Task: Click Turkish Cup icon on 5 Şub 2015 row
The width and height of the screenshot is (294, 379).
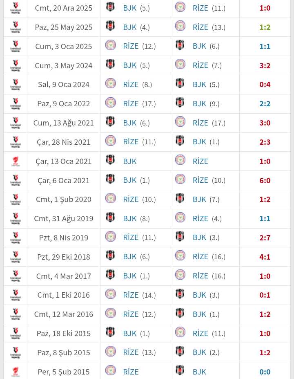Action: [x=16, y=372]
